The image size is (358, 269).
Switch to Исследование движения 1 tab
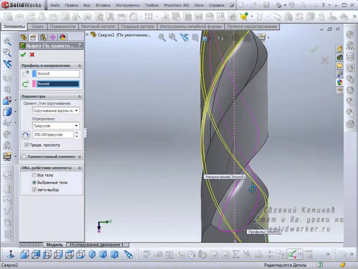[96, 245]
